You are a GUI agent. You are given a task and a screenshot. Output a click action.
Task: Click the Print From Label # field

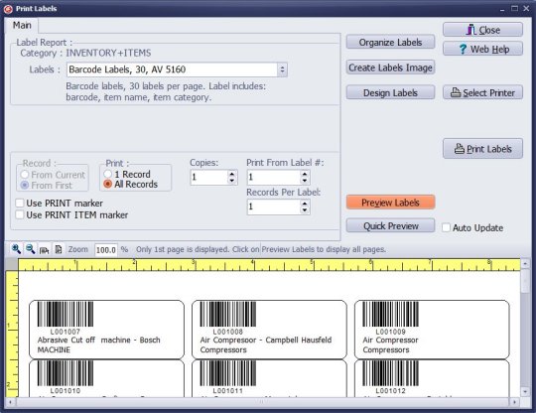tap(274, 178)
